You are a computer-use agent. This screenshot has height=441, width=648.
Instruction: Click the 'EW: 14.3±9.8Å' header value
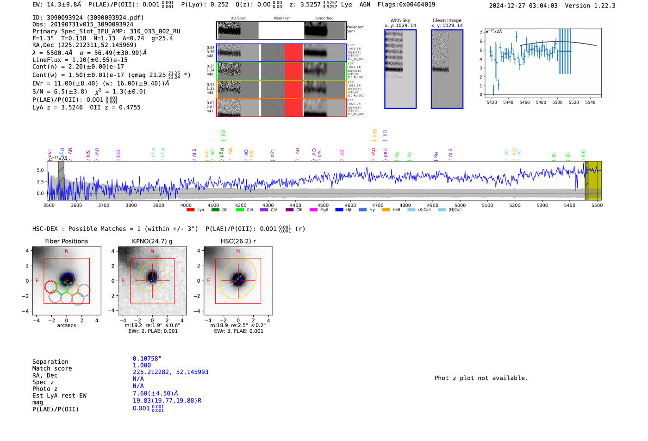(56, 5)
